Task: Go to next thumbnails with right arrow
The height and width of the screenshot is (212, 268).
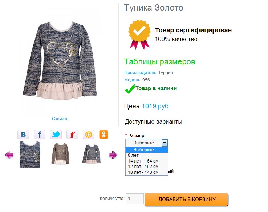Action: [x=113, y=155]
